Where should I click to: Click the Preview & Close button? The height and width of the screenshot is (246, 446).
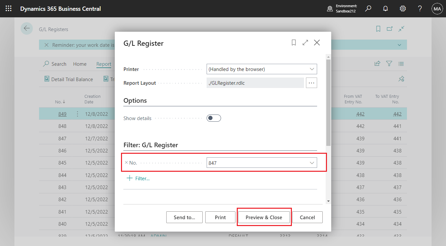(264, 217)
